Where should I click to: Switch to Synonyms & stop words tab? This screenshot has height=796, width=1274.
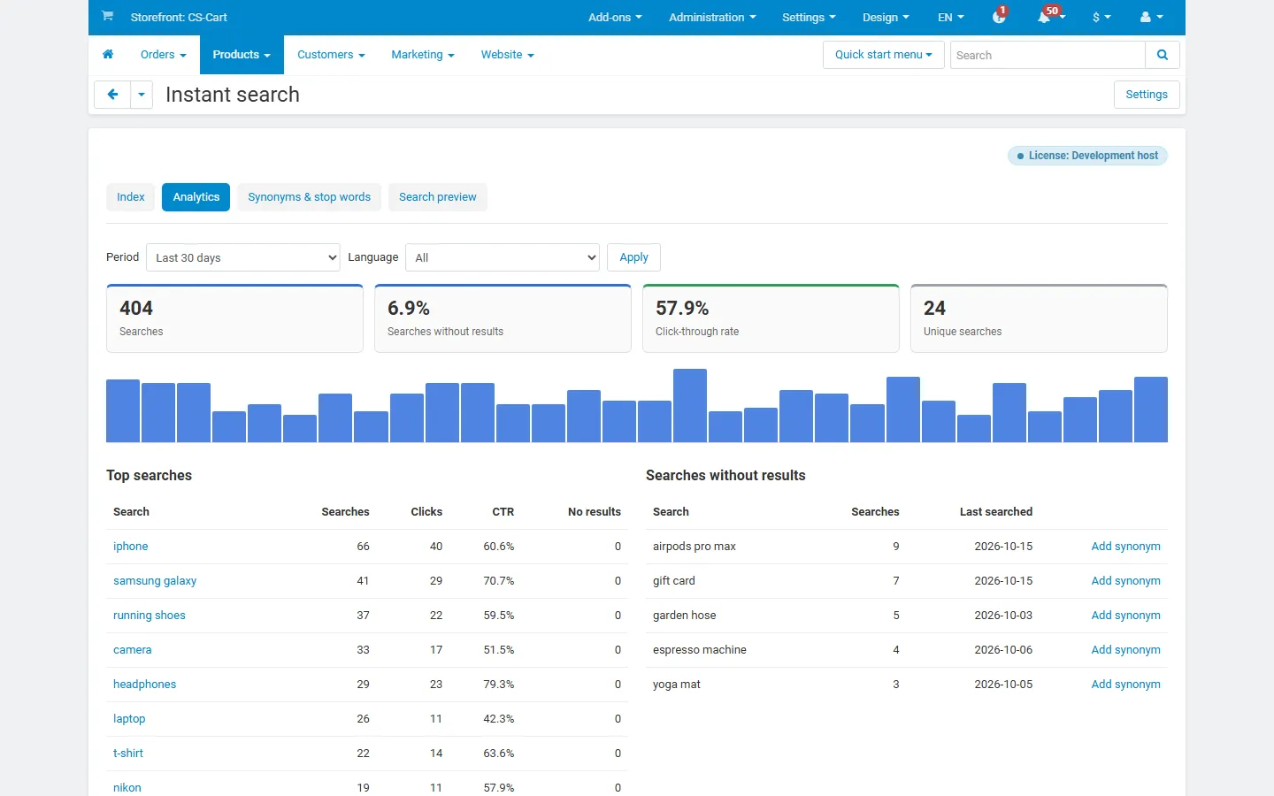click(x=309, y=197)
